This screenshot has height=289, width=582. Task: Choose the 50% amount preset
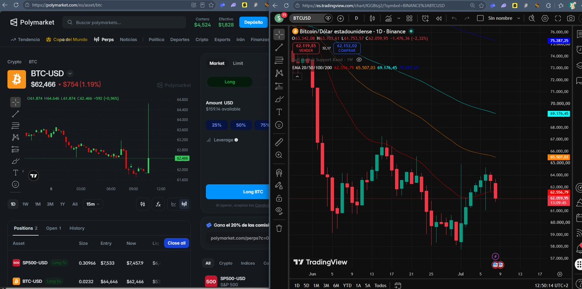pos(241,125)
